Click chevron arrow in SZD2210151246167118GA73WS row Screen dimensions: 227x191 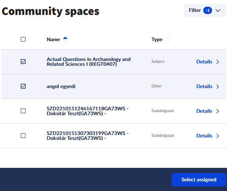pos(218,111)
